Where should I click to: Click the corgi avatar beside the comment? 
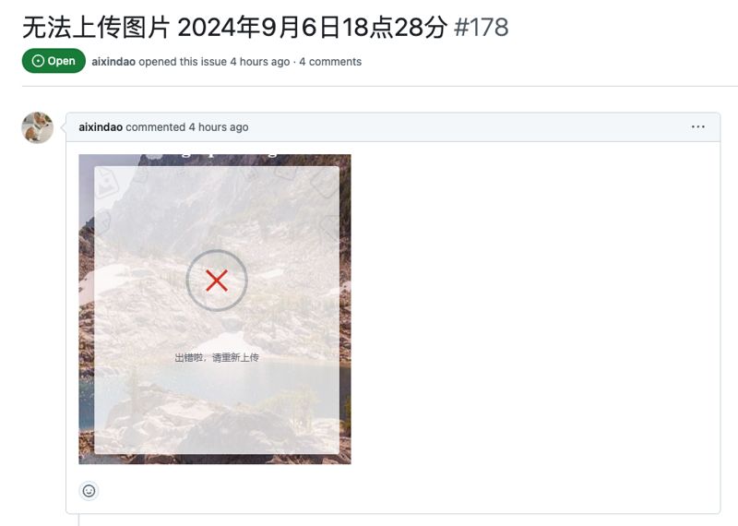pyautogui.click(x=38, y=127)
